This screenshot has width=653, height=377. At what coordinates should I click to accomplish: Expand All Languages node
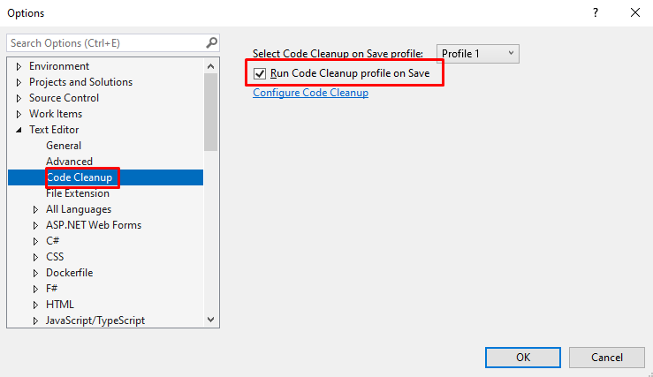(36, 209)
